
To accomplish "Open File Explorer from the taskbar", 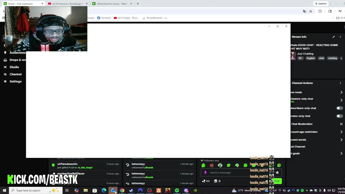I will click(85, 190).
